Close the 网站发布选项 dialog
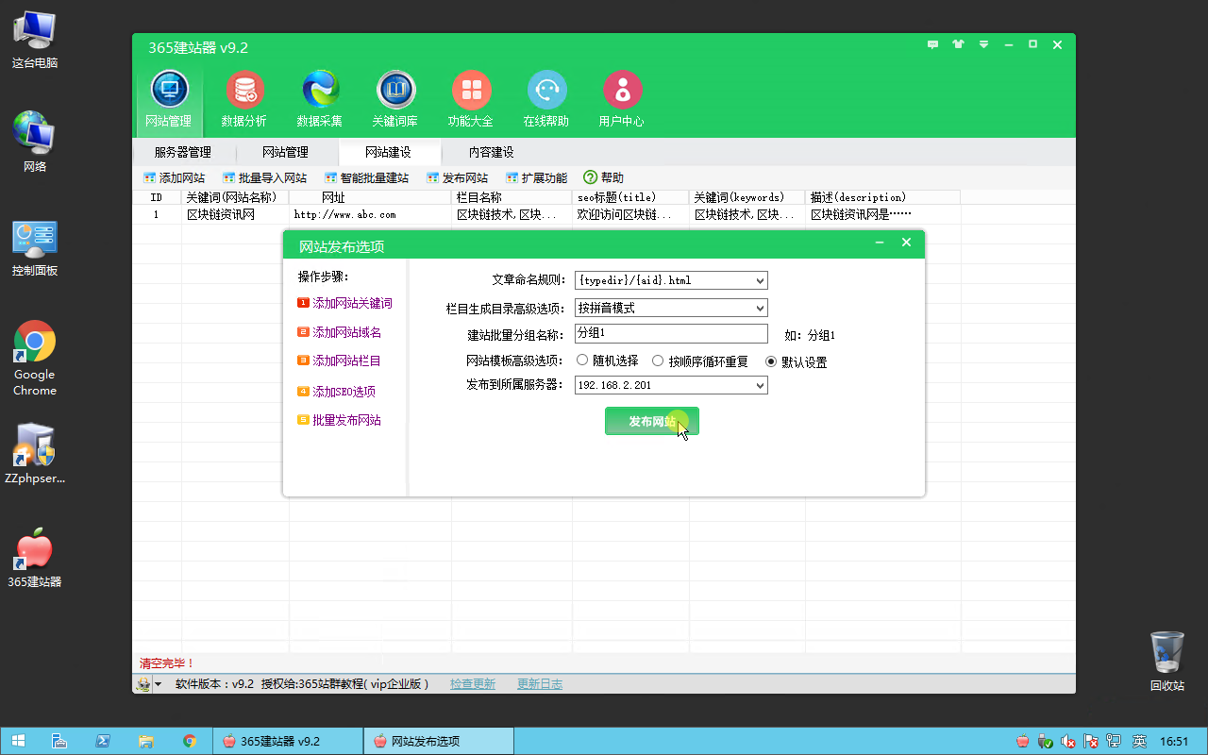This screenshot has width=1208, height=755. pyautogui.click(x=906, y=243)
